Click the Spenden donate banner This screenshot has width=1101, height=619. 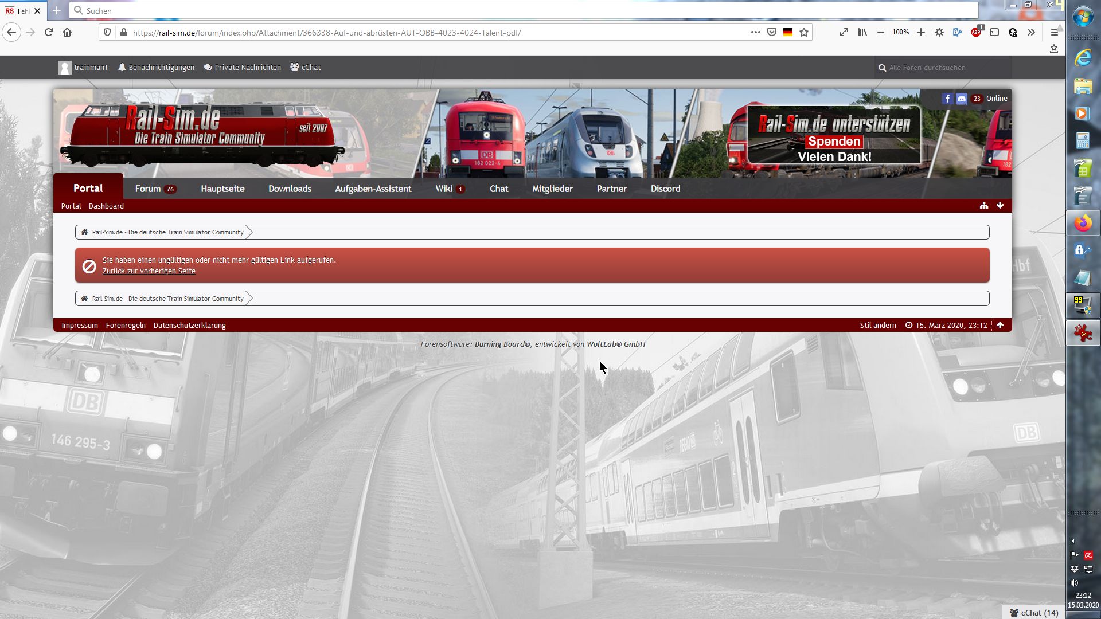point(834,142)
